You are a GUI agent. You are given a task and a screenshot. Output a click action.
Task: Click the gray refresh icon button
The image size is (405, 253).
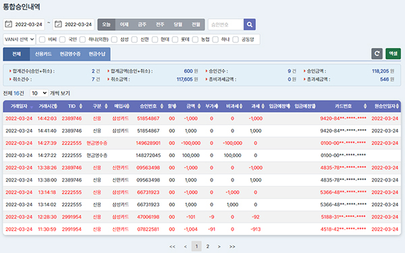tap(377, 54)
